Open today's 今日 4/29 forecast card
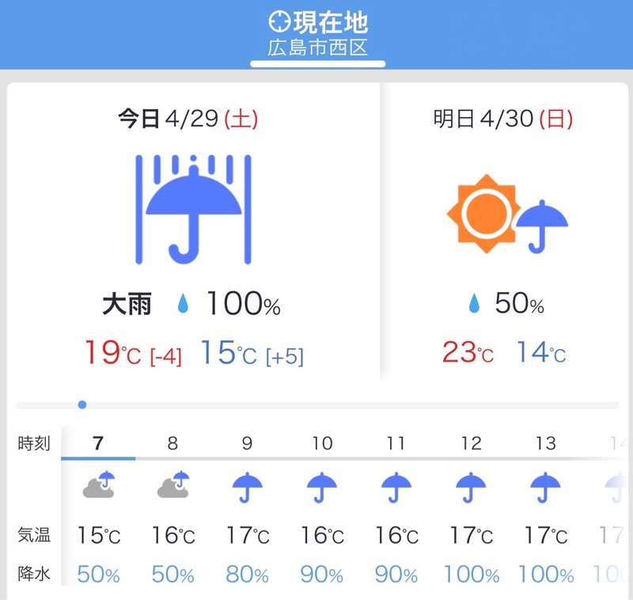The height and width of the screenshot is (600, 633). tap(193, 231)
